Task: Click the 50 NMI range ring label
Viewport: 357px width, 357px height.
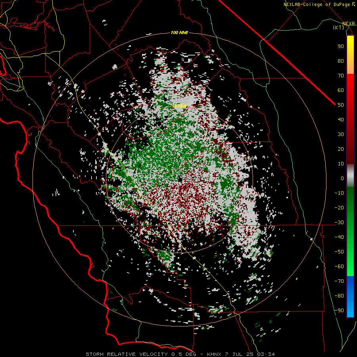Action: (x=179, y=106)
